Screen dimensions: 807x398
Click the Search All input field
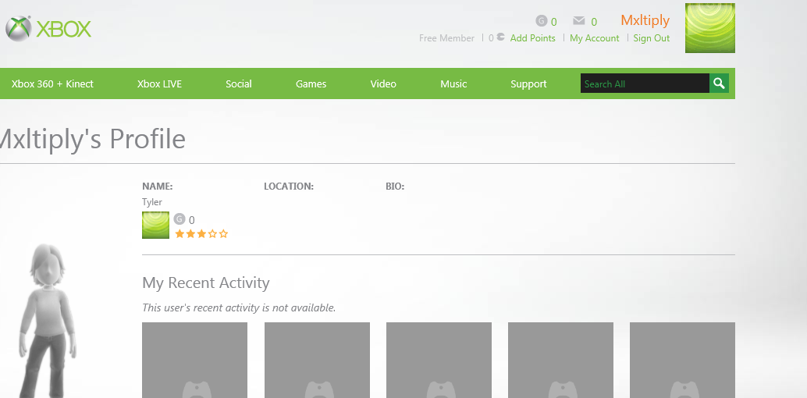coord(645,84)
